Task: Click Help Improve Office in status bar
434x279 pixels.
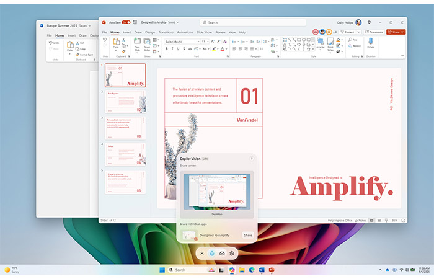Action: point(340,221)
